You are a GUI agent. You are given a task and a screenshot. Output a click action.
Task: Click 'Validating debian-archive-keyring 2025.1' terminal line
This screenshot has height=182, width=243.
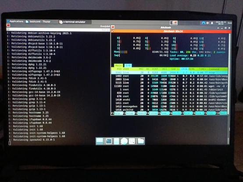39,33
